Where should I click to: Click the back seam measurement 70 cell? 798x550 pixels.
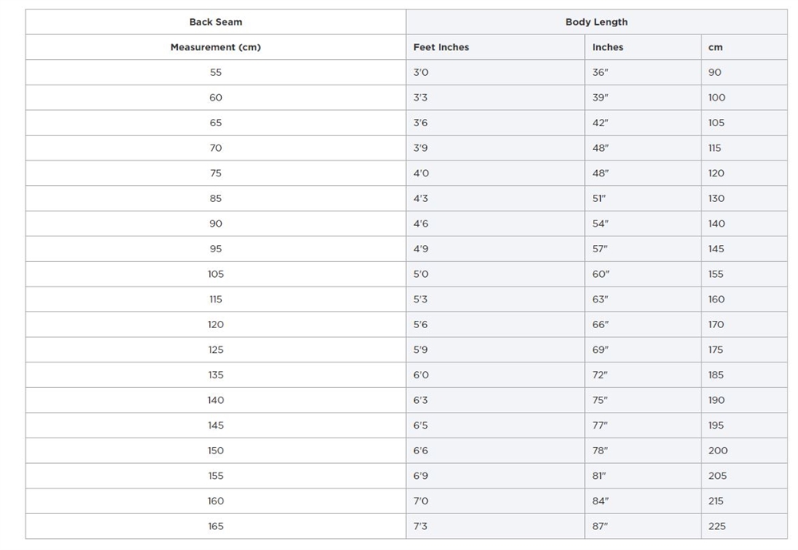215,148
